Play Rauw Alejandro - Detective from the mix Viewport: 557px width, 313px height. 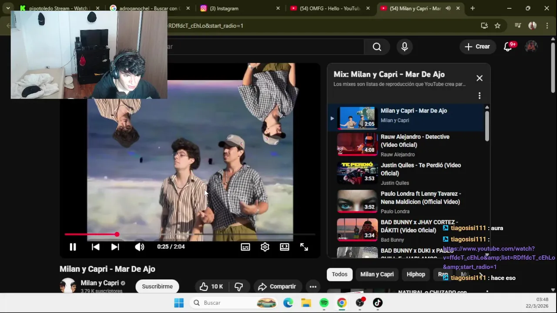point(406,145)
